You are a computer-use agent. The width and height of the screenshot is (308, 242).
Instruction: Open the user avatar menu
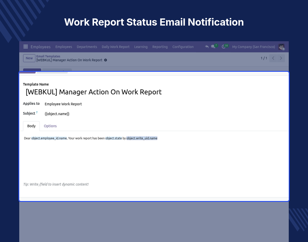tap(282, 47)
